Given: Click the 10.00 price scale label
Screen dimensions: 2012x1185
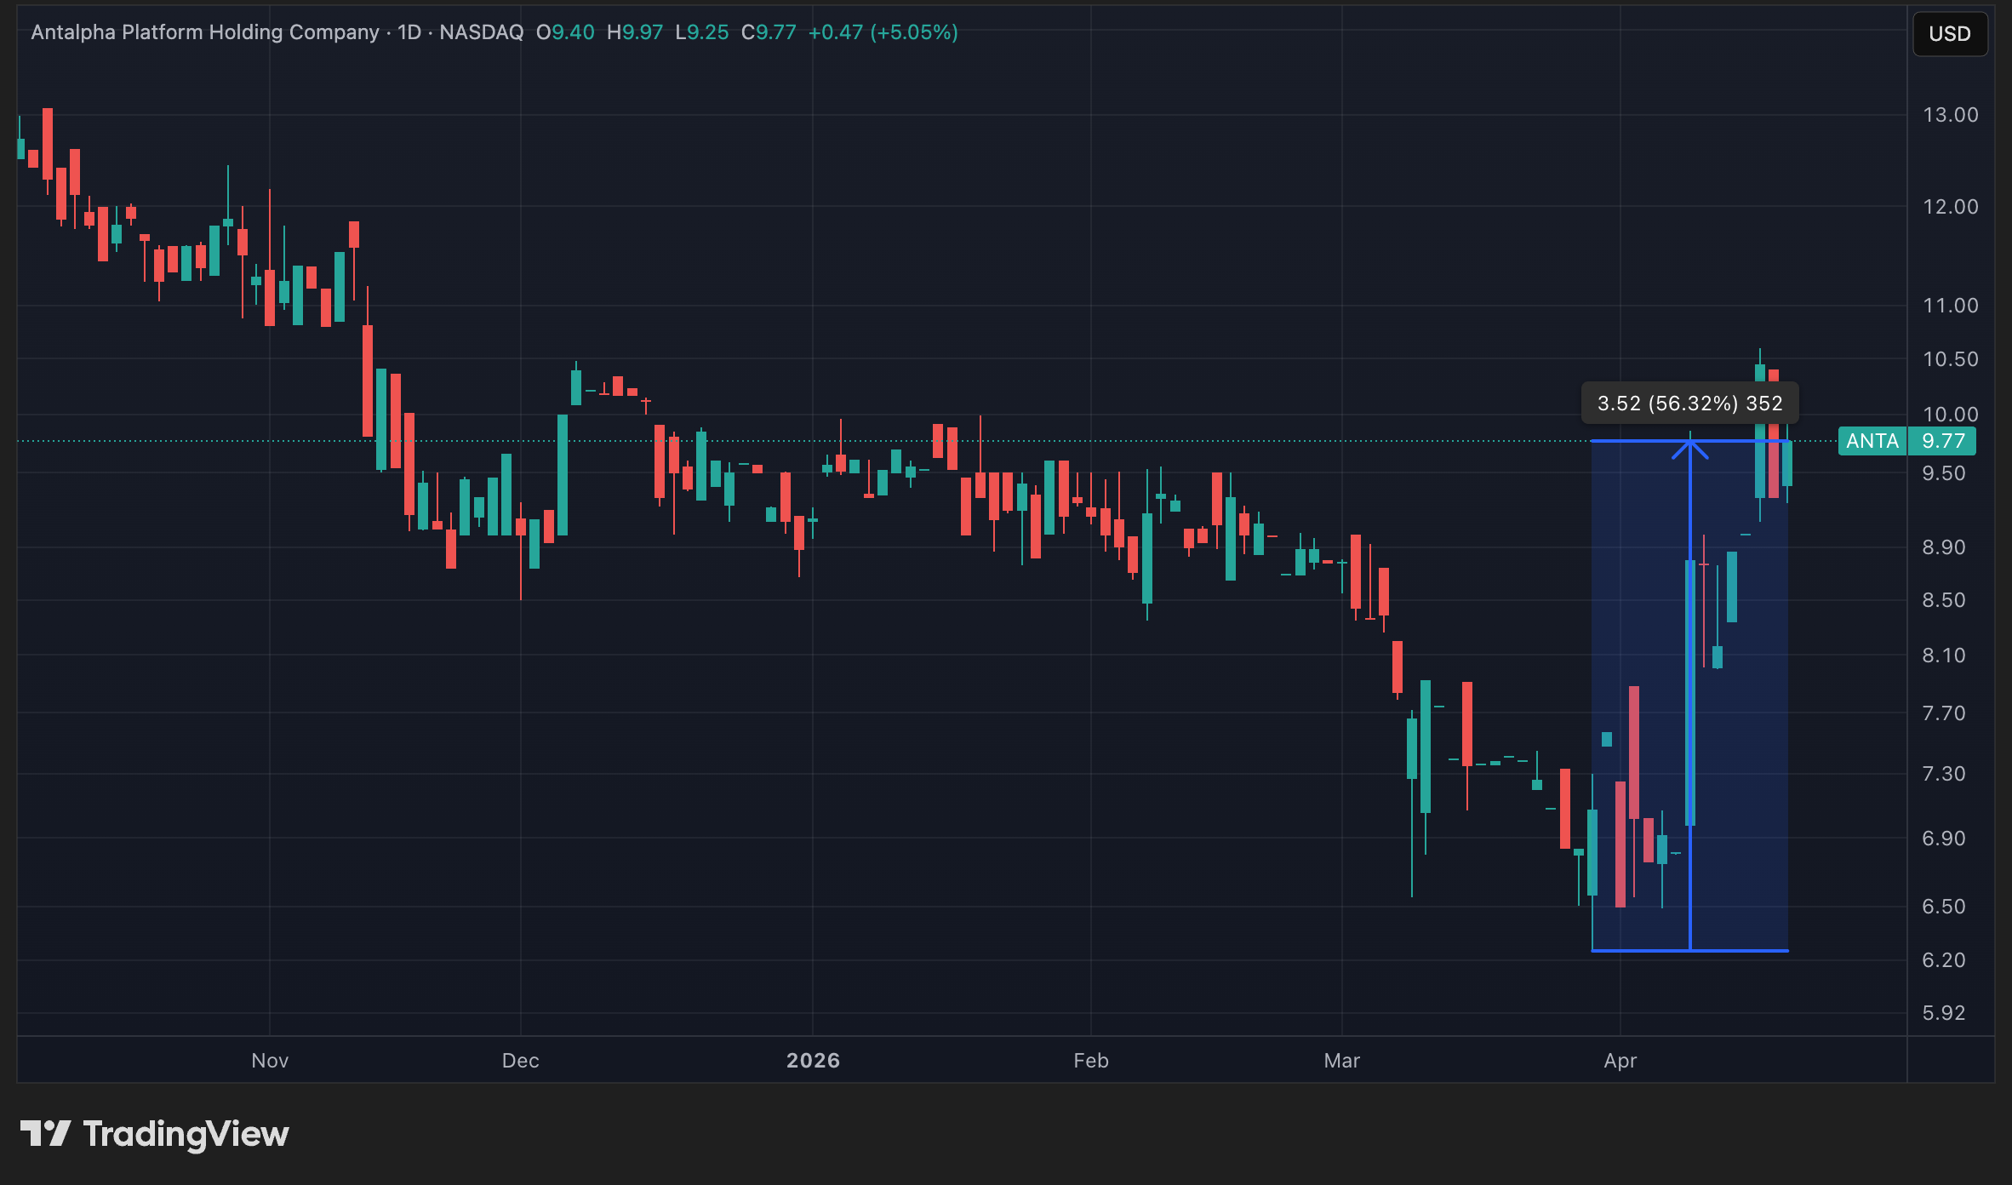Looking at the screenshot, I should (x=1950, y=415).
